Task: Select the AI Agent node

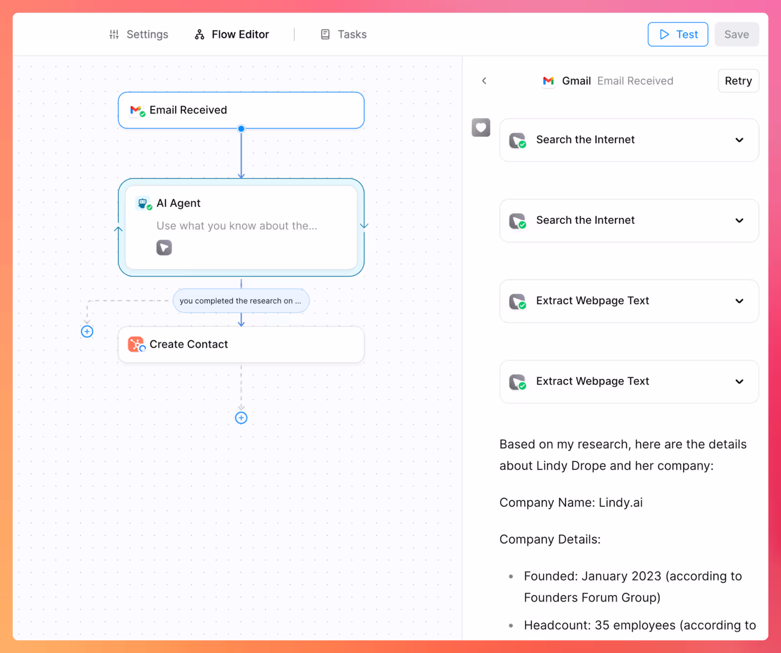Action: pyautogui.click(x=241, y=227)
